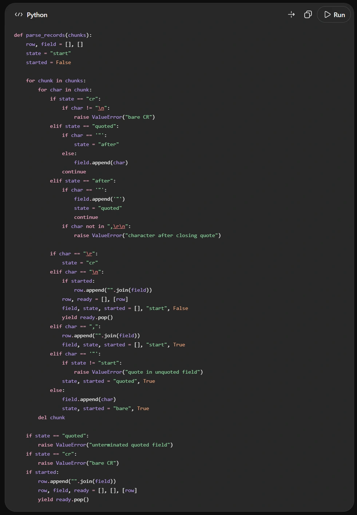Viewport: 357px width, 515px height.
Task: Click the line 'elif char == ",":'
Action: [x=75, y=326]
